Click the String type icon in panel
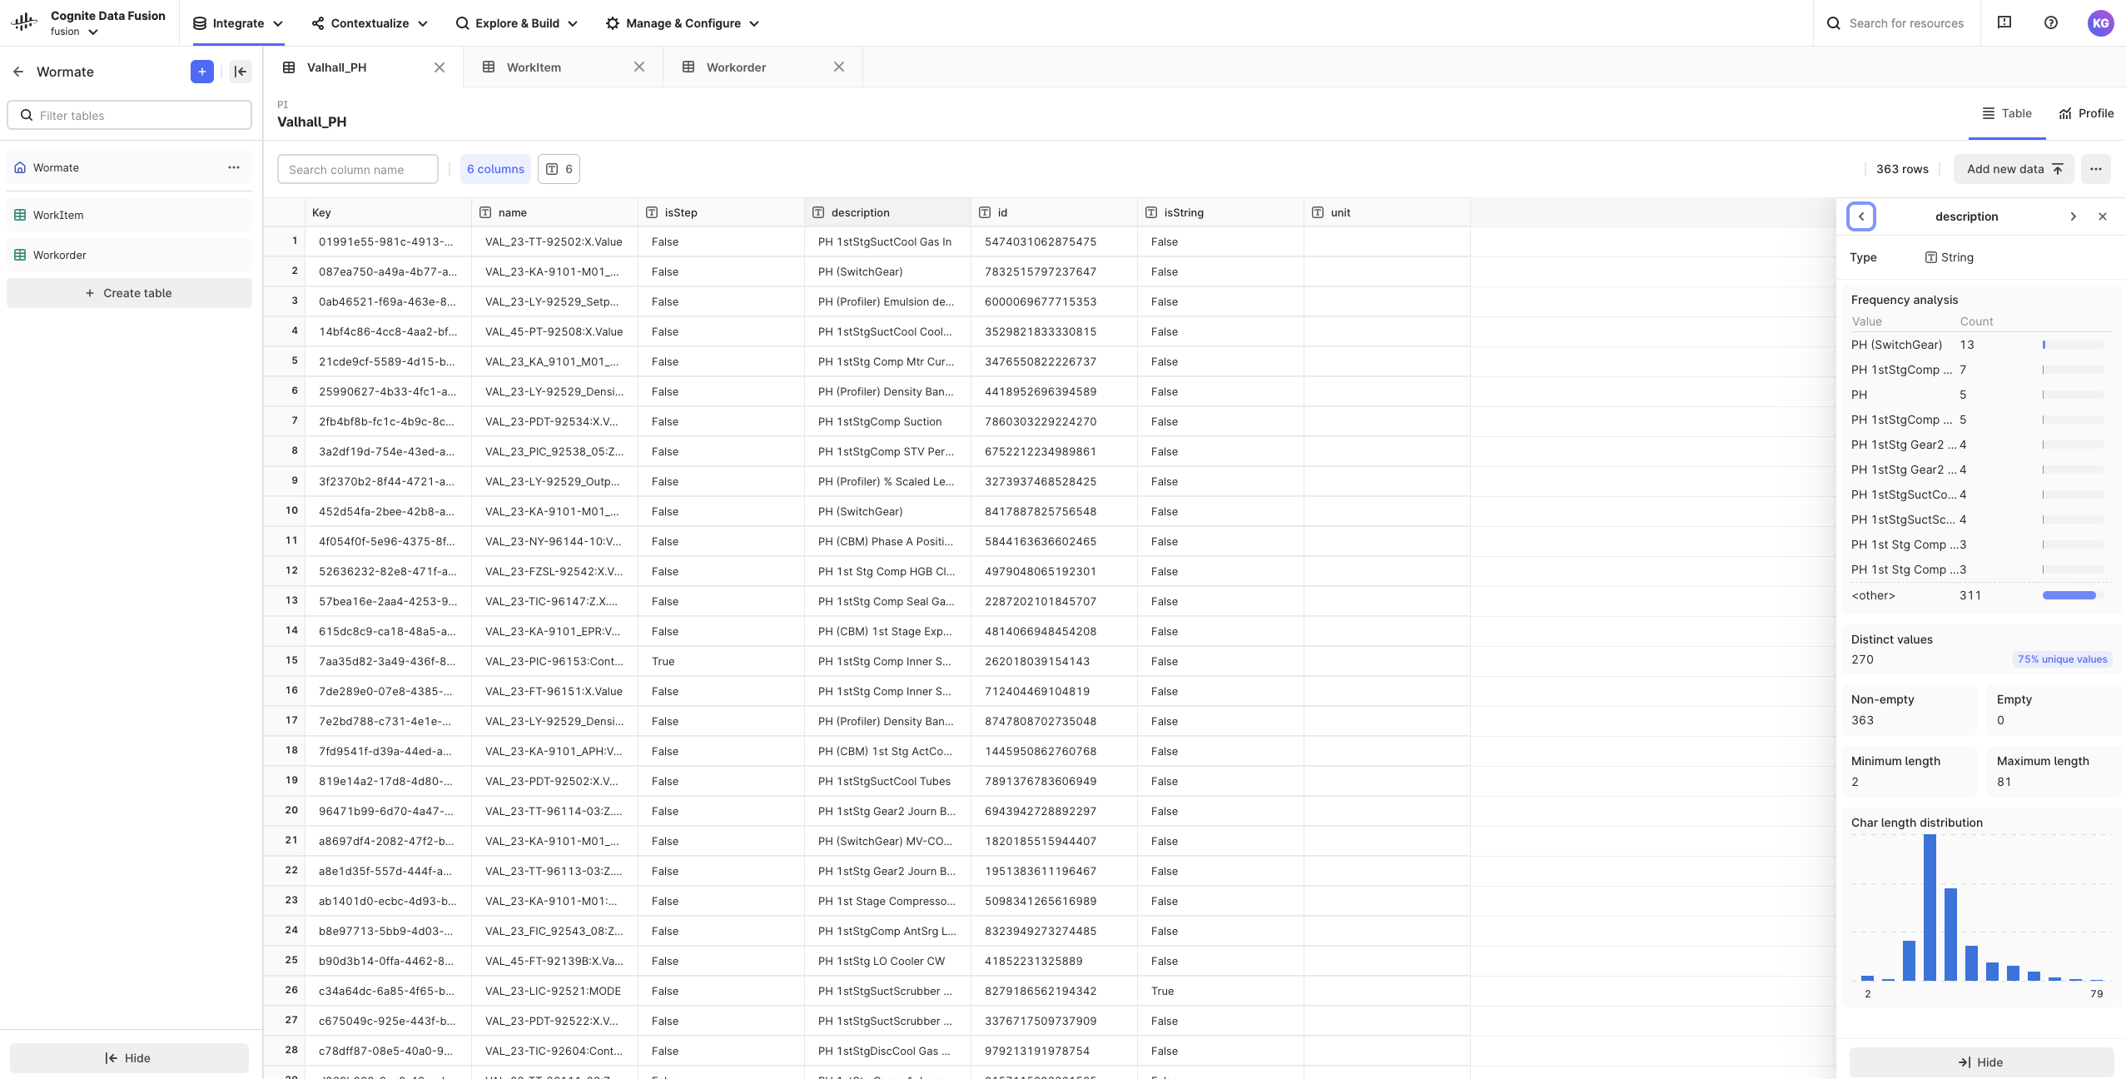This screenshot has width=2126, height=1079. coord(1931,257)
